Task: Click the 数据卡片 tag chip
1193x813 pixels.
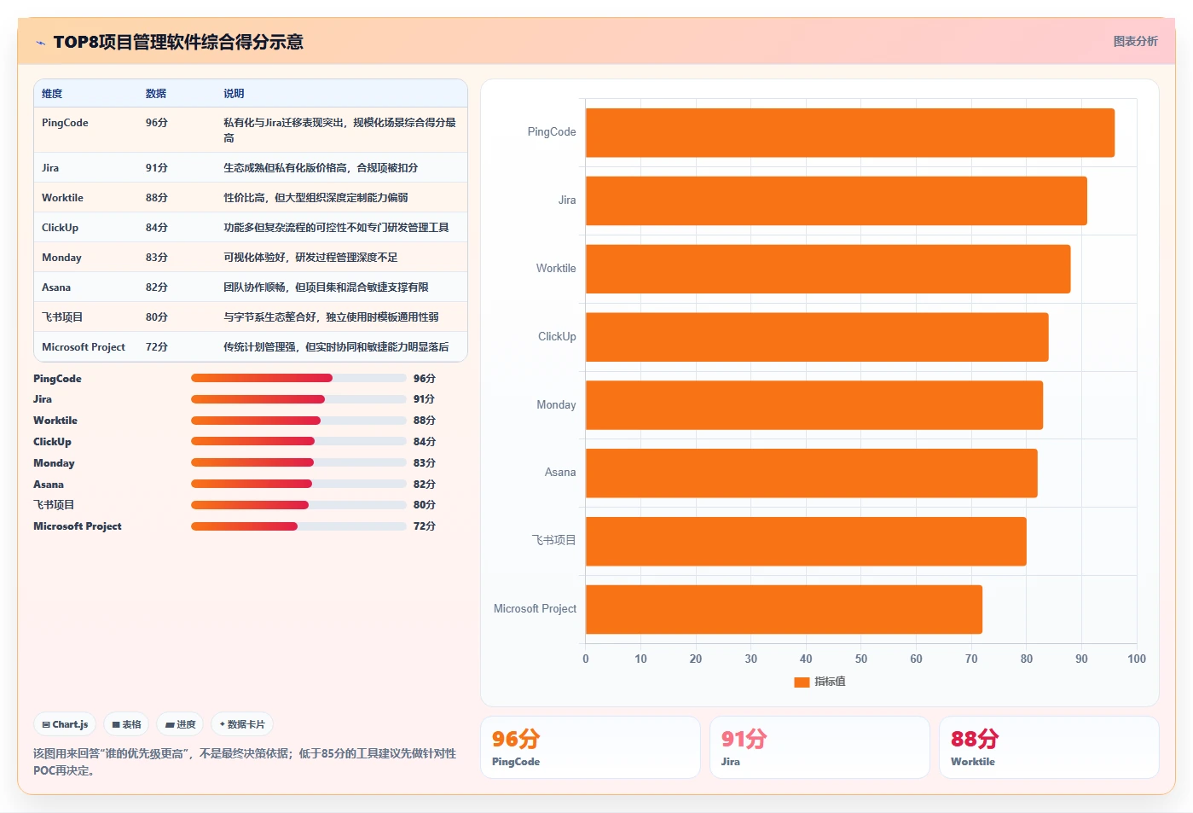Action: click(242, 724)
